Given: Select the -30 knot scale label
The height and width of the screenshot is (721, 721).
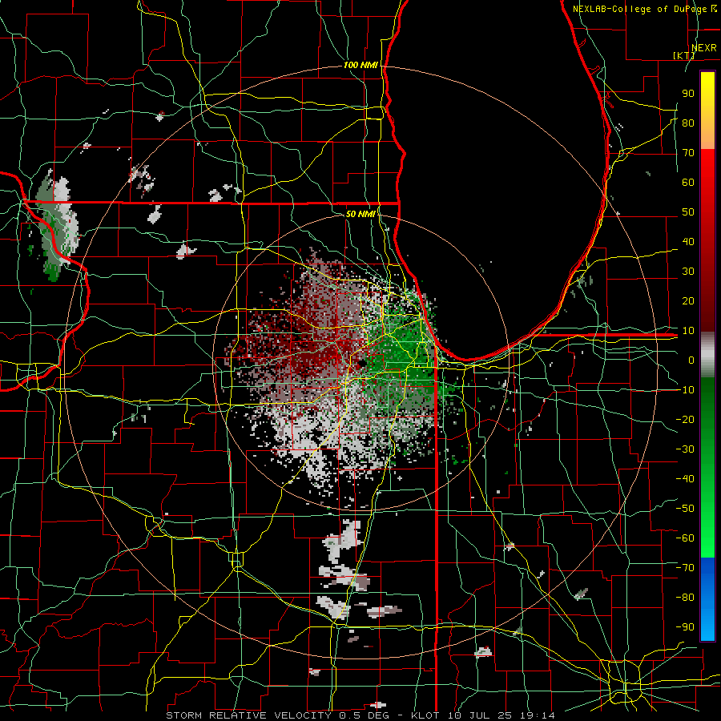Looking at the screenshot, I should (685, 449).
